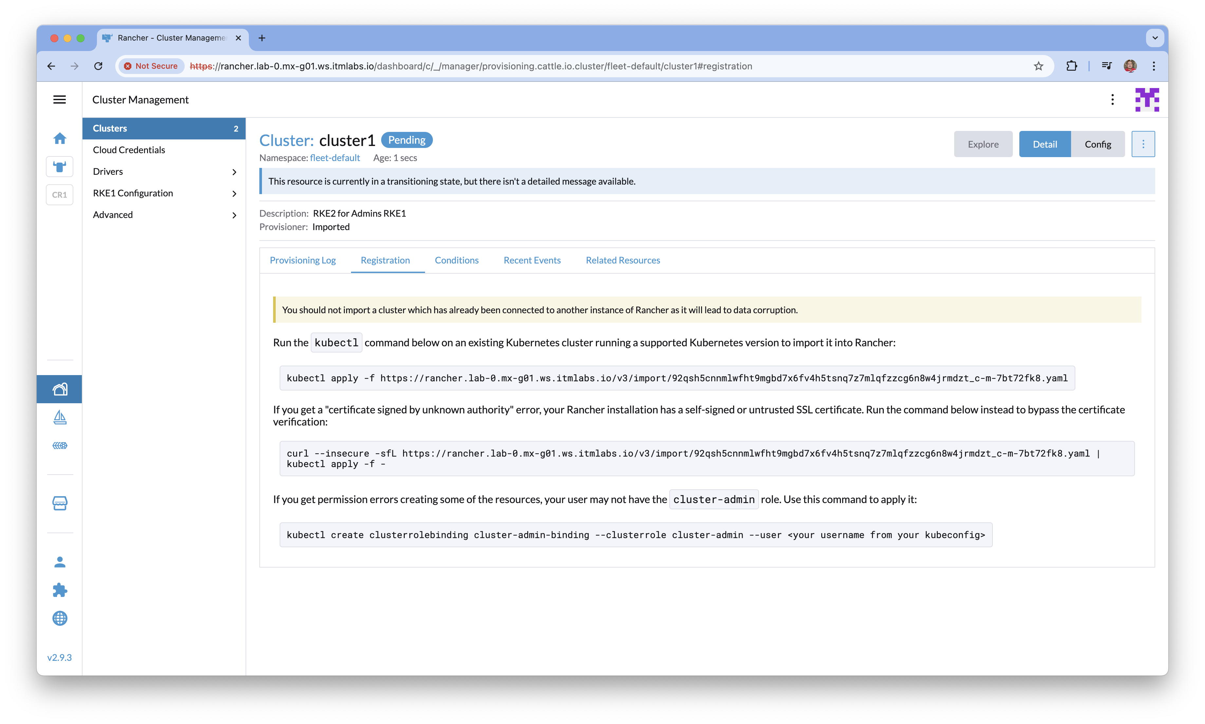Copy the kubectl apply import command

coord(677,378)
